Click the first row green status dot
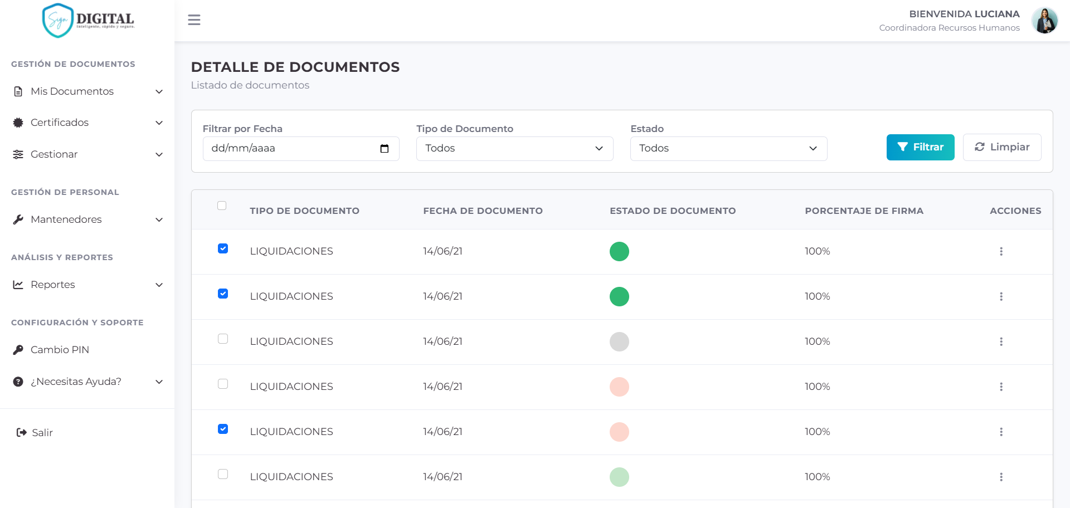The height and width of the screenshot is (508, 1070). [619, 251]
